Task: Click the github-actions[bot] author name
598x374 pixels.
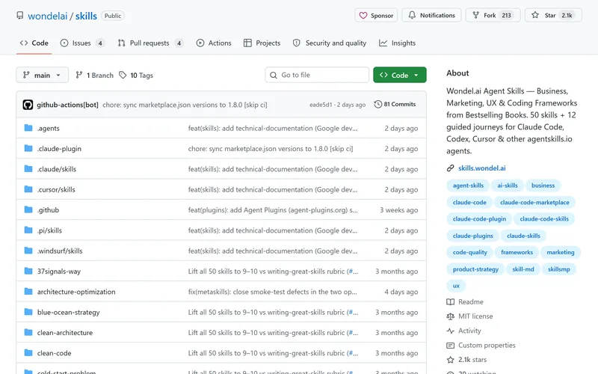Action: tap(67, 105)
